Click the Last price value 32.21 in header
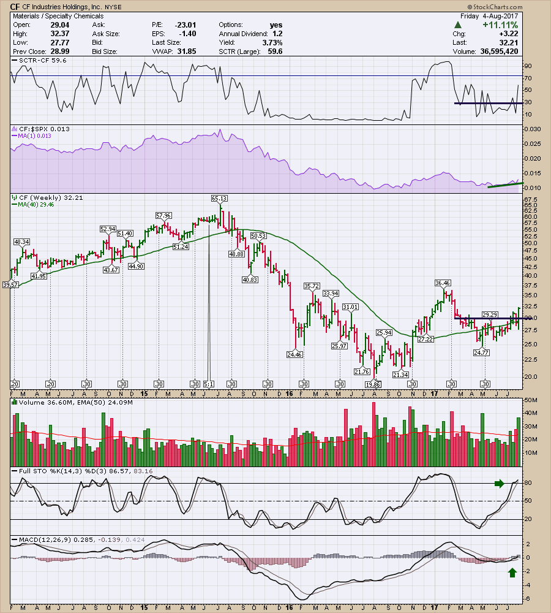Viewport: 551px width, 613px height. pyautogui.click(x=508, y=43)
